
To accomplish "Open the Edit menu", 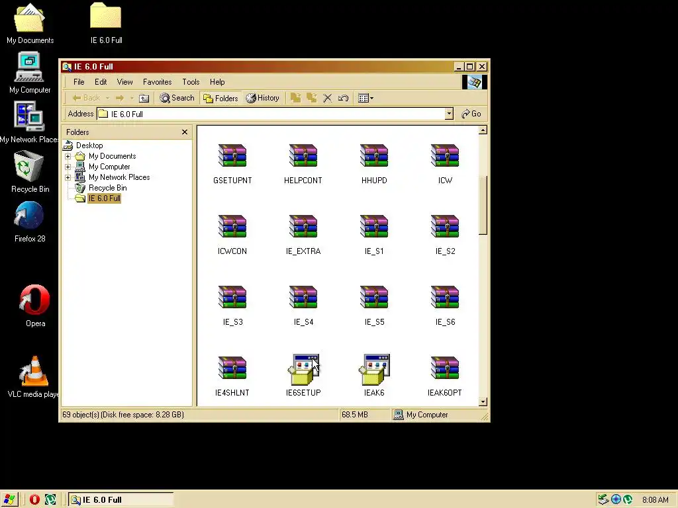I will pyautogui.click(x=101, y=81).
